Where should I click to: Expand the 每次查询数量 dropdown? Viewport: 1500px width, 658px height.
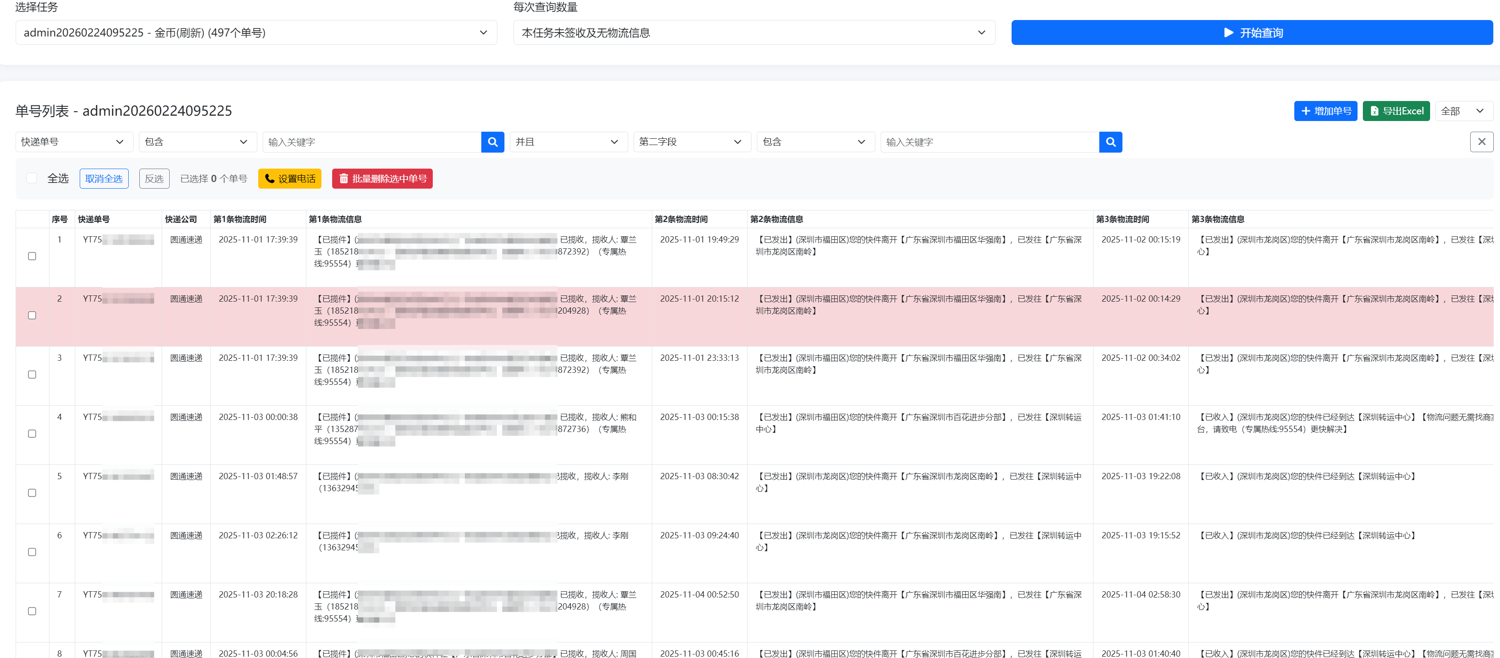tap(753, 32)
